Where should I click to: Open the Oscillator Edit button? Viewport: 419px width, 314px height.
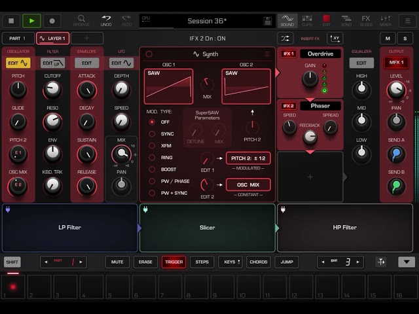[x=18, y=63]
